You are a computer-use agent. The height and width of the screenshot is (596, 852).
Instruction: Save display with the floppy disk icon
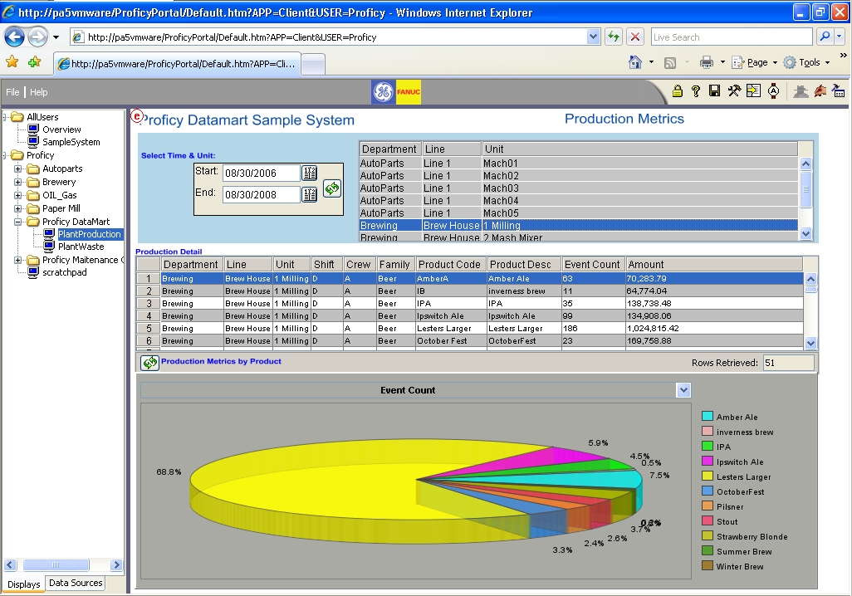point(714,90)
